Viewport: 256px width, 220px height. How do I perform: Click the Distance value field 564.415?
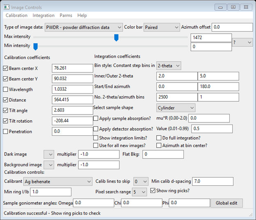[73, 100]
